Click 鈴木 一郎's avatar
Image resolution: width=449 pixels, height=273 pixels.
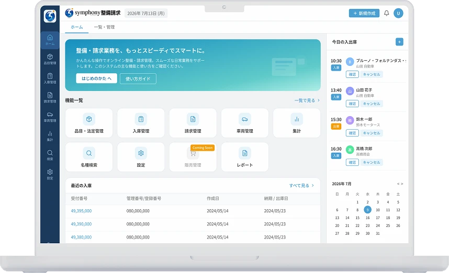pyautogui.click(x=350, y=120)
